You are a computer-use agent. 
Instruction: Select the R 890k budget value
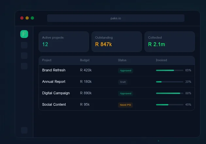coord(86,93)
